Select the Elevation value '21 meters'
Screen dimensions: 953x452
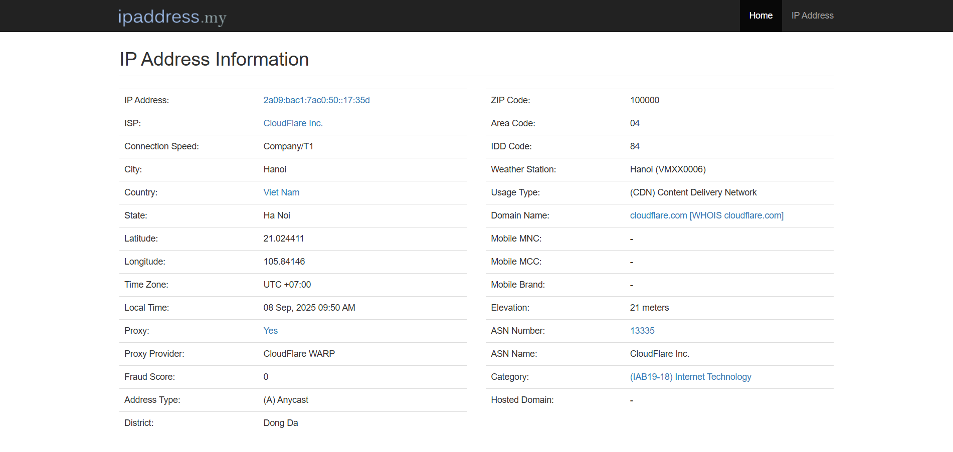point(649,308)
